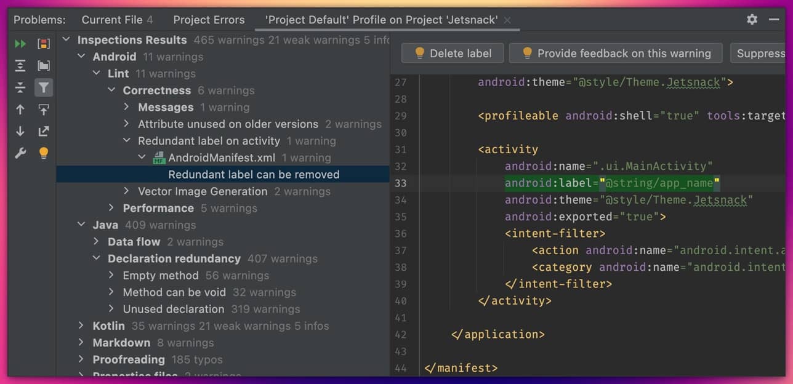Collapse the Correctness warnings group
Image resolution: width=793 pixels, height=384 pixels.
click(111, 90)
